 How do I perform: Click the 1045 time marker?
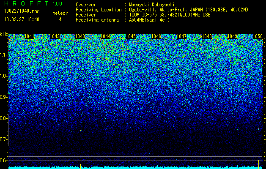click(131, 36)
